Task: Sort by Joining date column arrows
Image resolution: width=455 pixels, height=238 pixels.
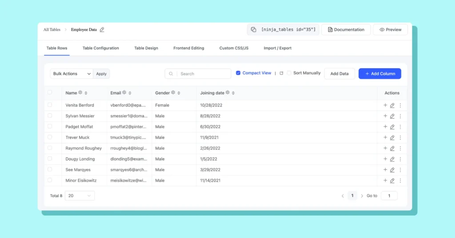Action: tap(233, 93)
